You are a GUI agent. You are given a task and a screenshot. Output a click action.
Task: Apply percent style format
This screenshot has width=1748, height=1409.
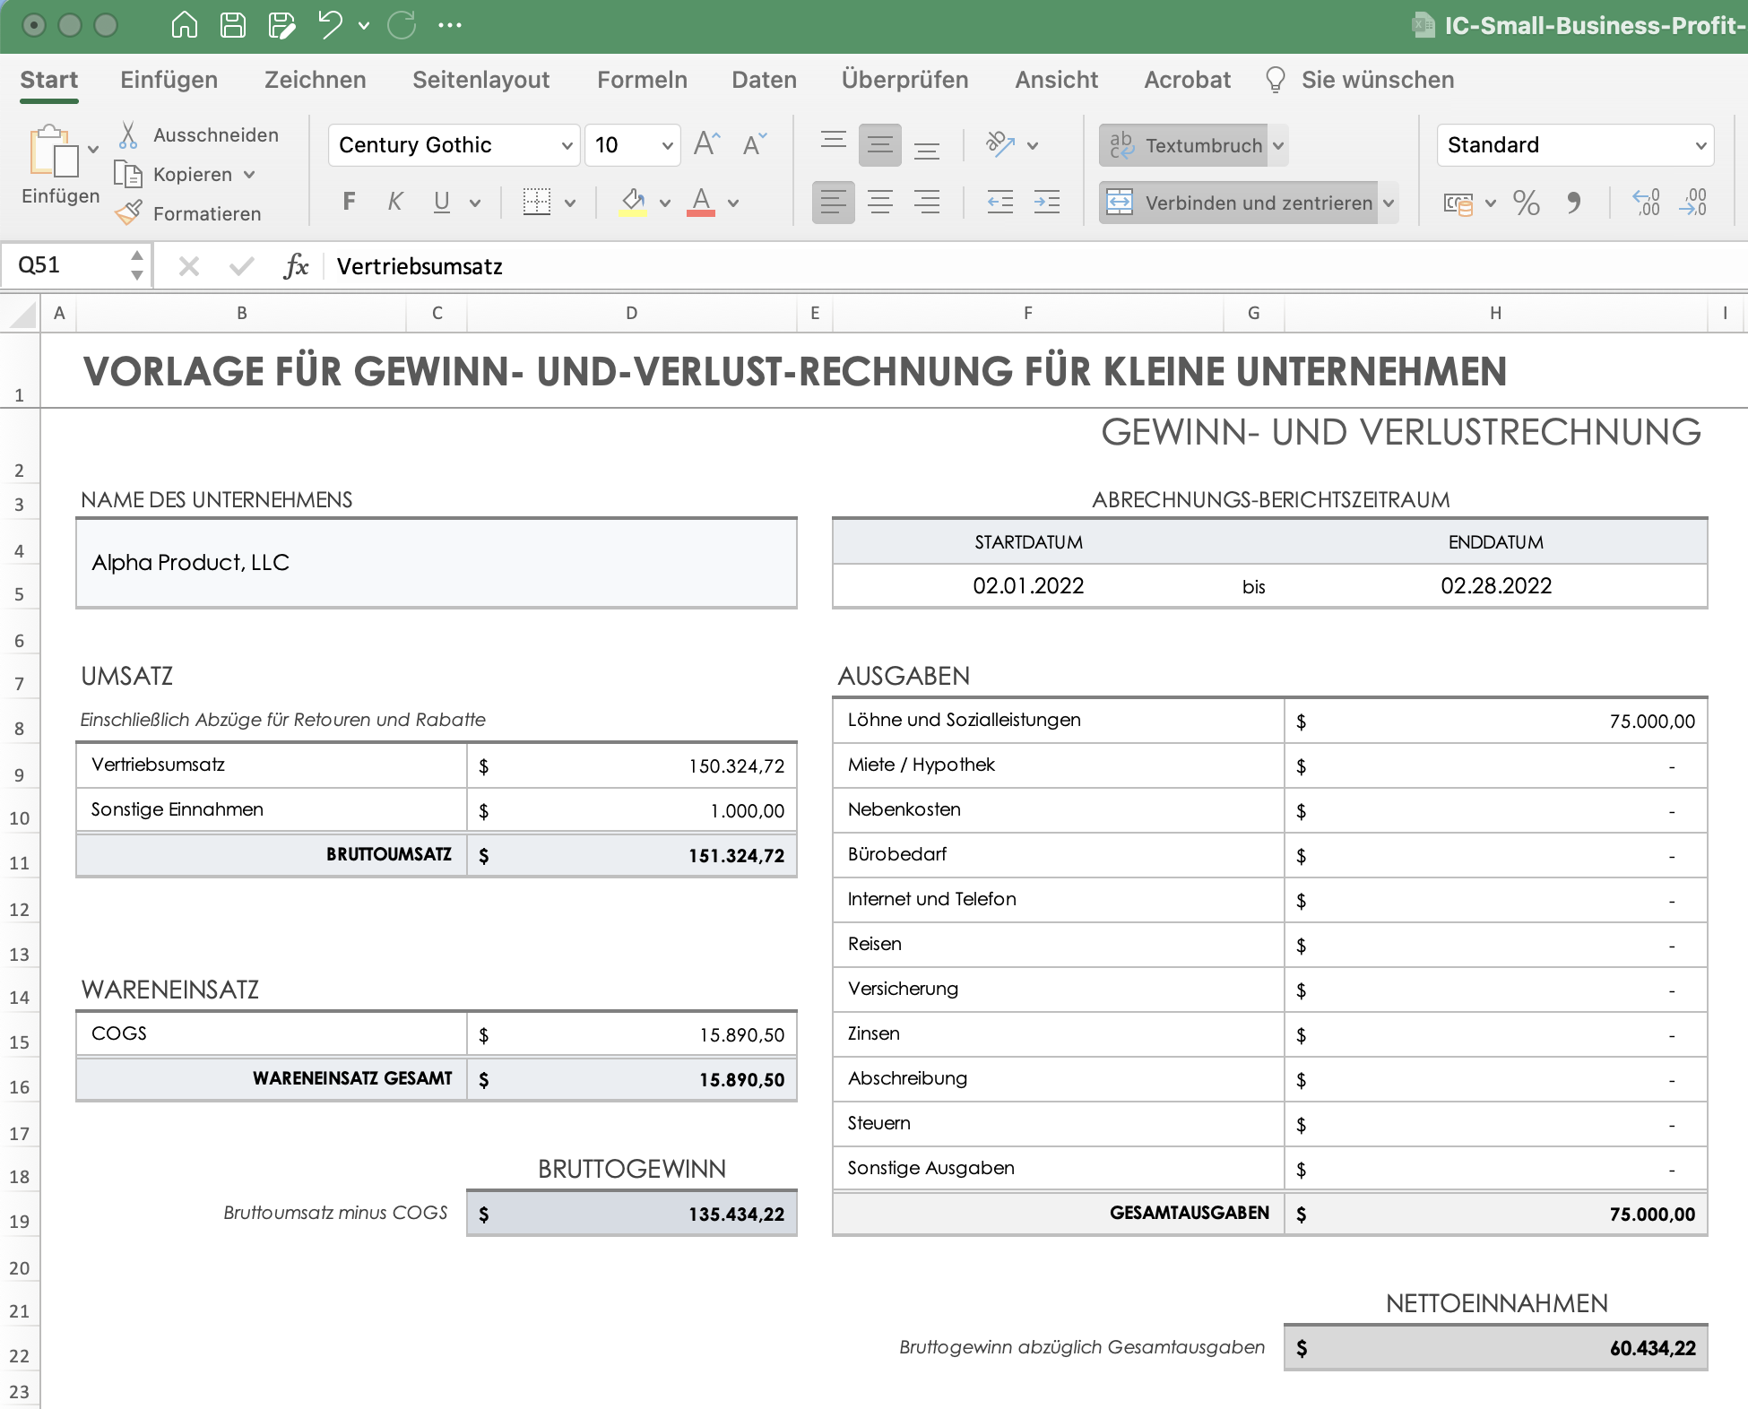coord(1526,203)
